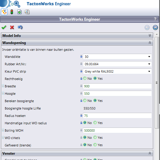This screenshot has height=160, width=160.
Task: Go to previous step grey arrow
Action: pyautogui.click(x=147, y=27)
